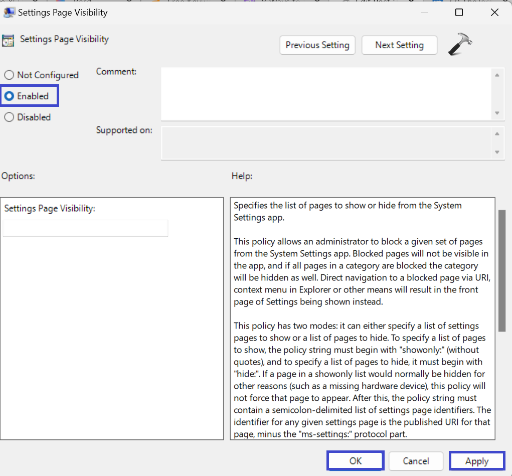Click the Help panel scrollbar thumb
This screenshot has width=512, height=476.
[502, 271]
